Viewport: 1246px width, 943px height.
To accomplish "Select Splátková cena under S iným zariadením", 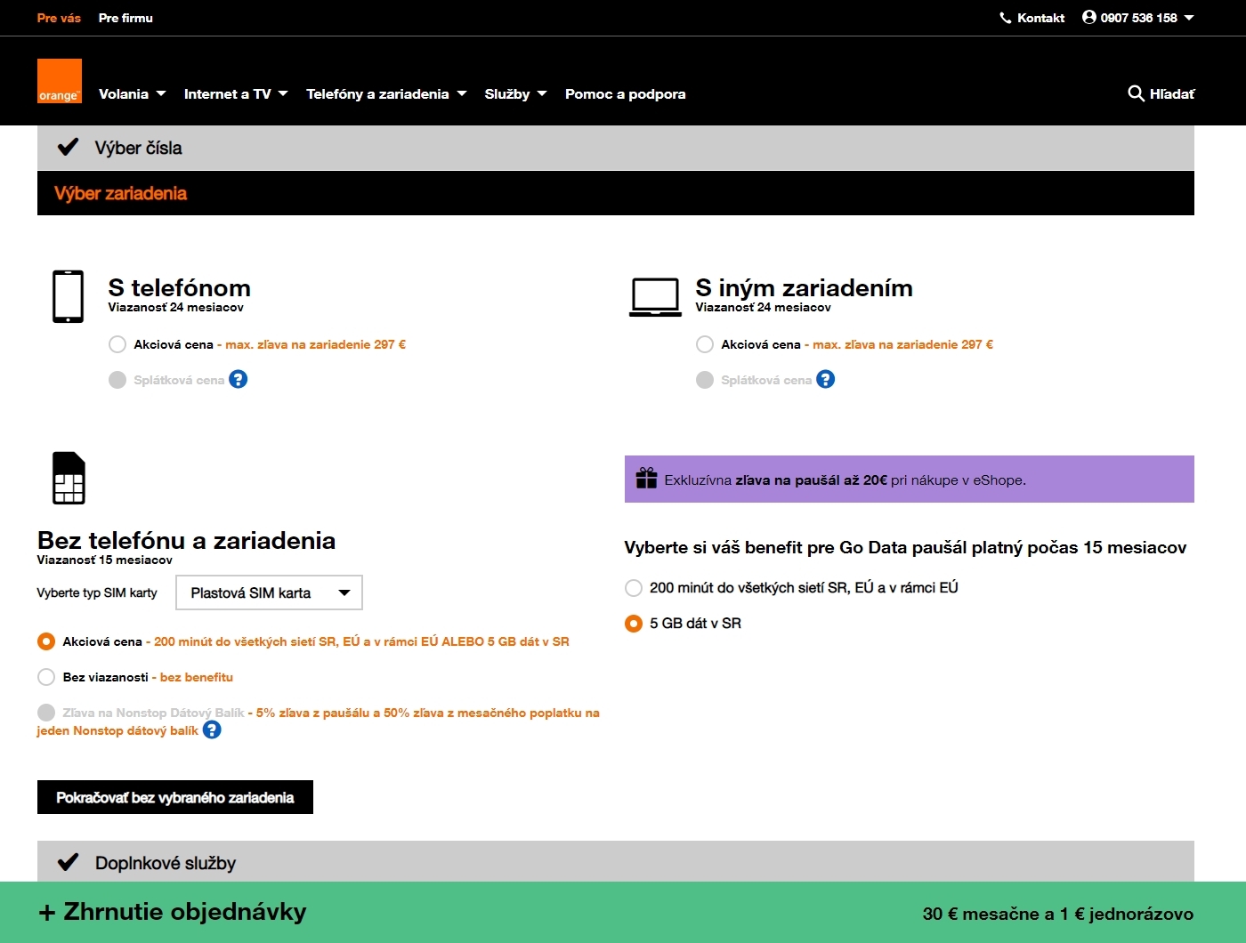I will [705, 380].
